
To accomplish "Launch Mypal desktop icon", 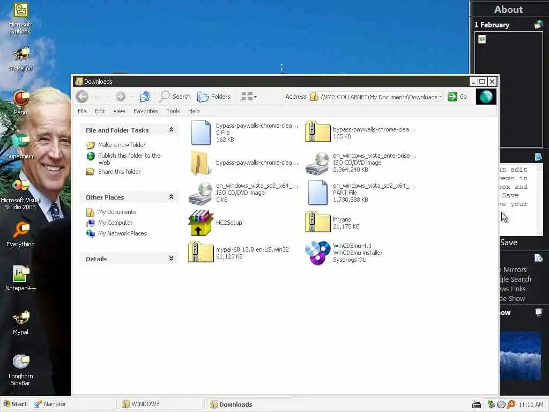I will 21,322.
